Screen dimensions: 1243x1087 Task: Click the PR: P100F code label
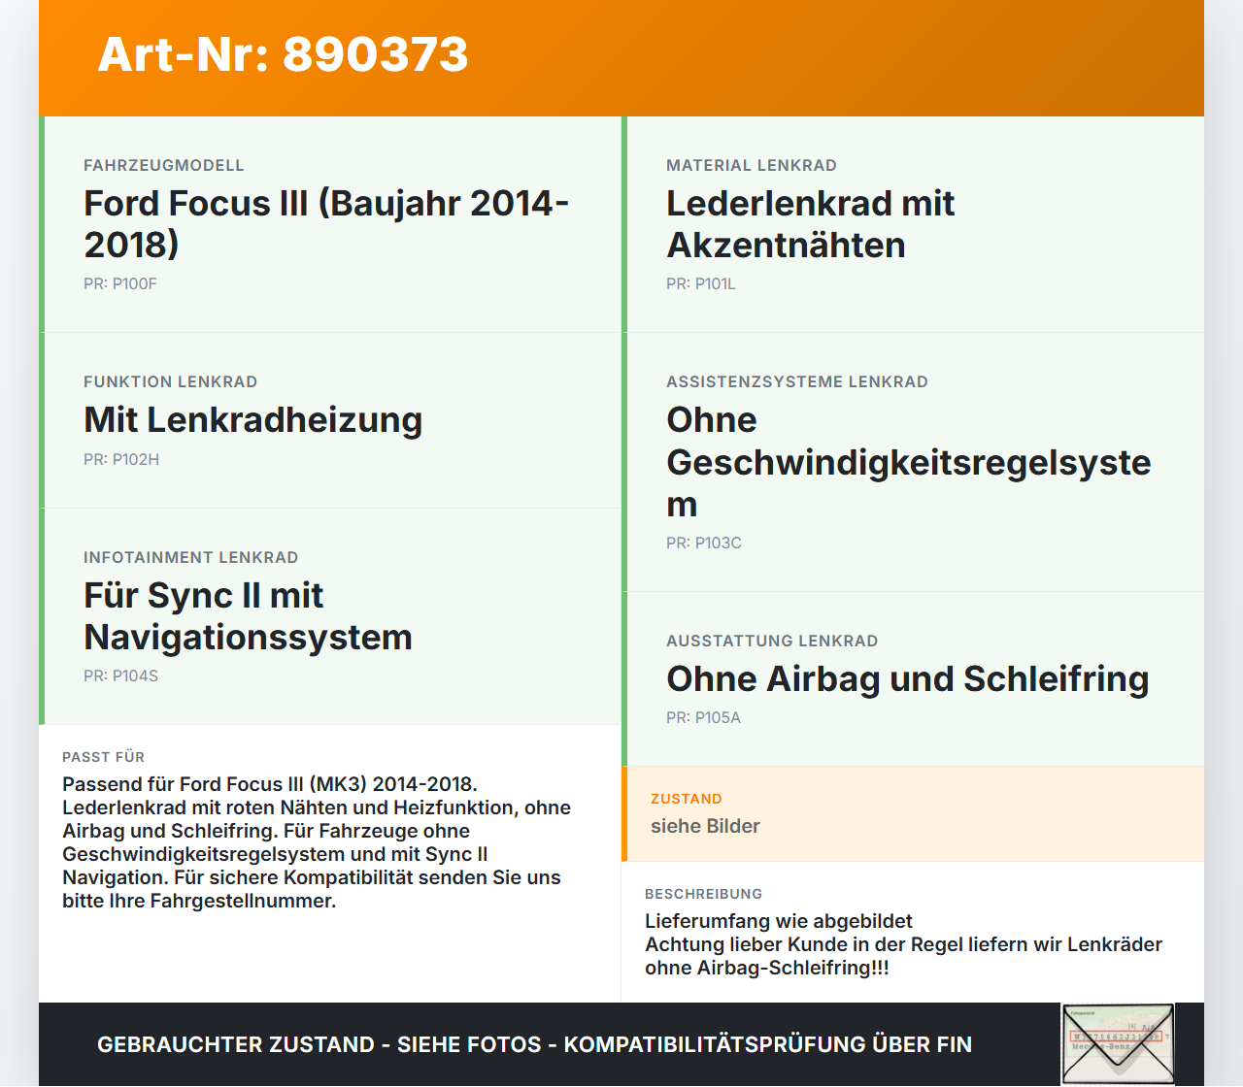(119, 284)
